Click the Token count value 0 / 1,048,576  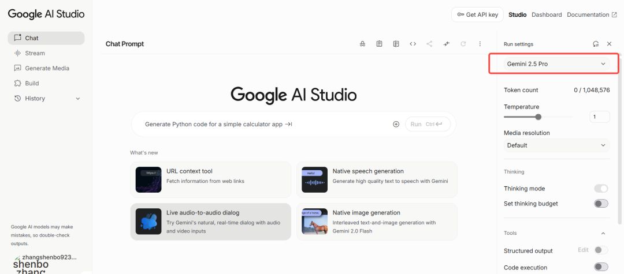[592, 90]
